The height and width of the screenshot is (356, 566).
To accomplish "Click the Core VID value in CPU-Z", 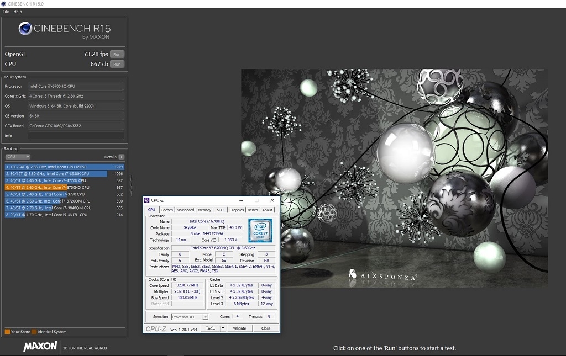I will pyautogui.click(x=231, y=240).
